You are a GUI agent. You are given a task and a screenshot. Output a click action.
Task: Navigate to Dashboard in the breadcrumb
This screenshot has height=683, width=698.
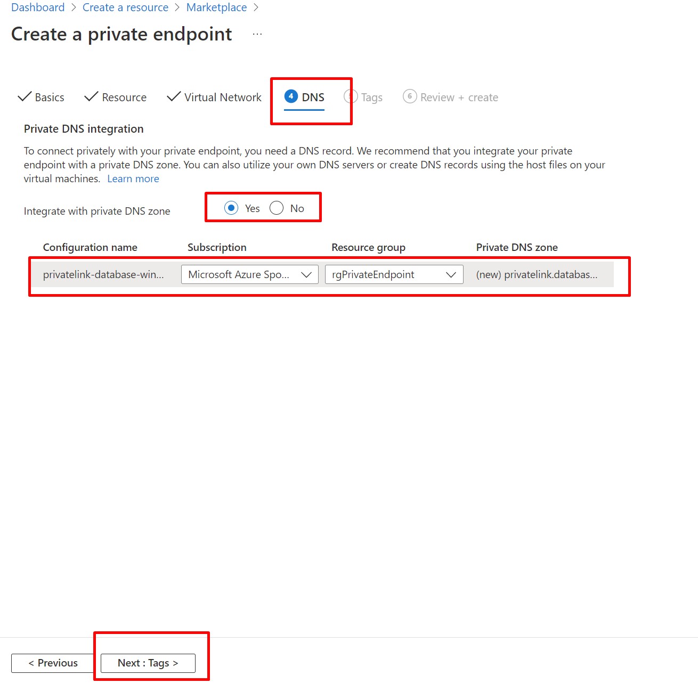(38, 7)
